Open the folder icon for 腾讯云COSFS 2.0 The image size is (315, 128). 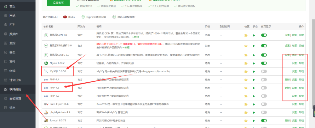coord(246,55)
